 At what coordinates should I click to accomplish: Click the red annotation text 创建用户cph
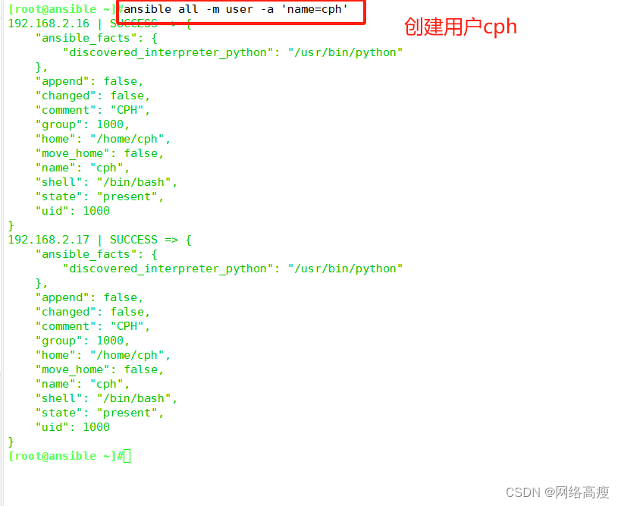(460, 27)
